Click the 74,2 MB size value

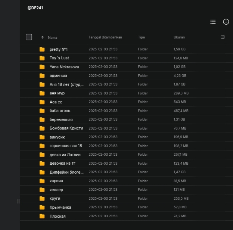pos(180,216)
